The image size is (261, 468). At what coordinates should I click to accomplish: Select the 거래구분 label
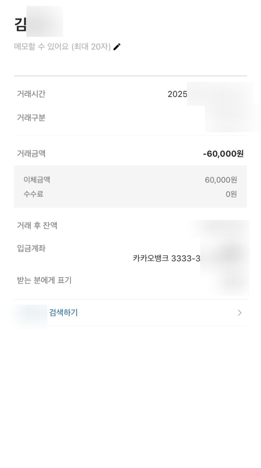point(31,118)
